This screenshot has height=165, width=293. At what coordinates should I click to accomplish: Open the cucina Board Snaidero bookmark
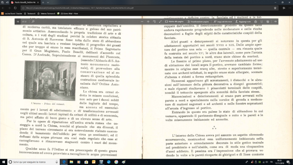(11, 13)
